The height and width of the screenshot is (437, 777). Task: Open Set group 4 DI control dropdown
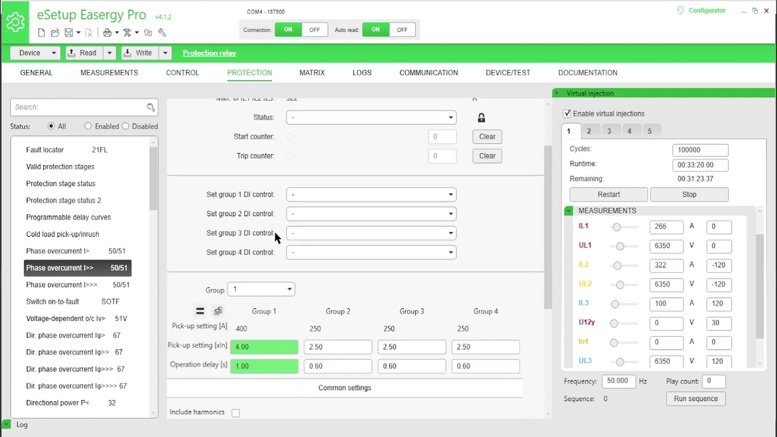click(x=372, y=252)
